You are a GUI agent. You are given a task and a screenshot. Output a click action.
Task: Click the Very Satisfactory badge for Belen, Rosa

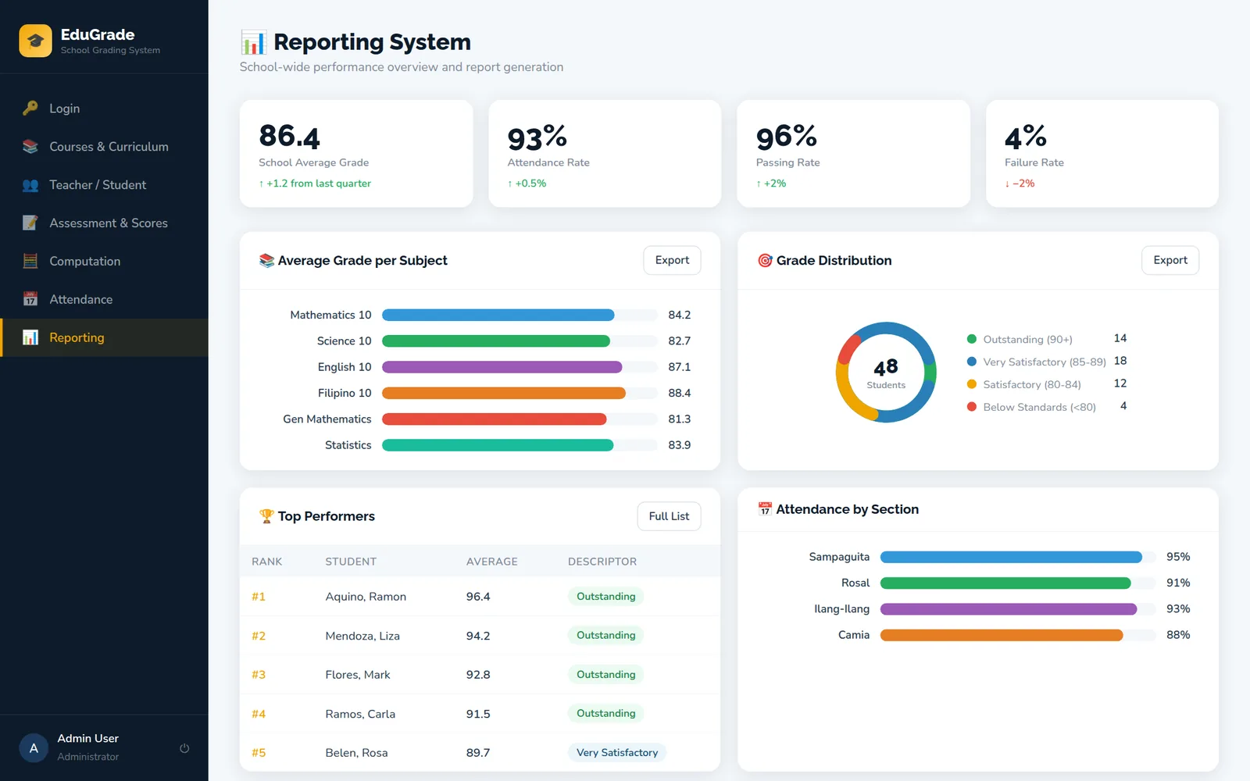coord(617,753)
